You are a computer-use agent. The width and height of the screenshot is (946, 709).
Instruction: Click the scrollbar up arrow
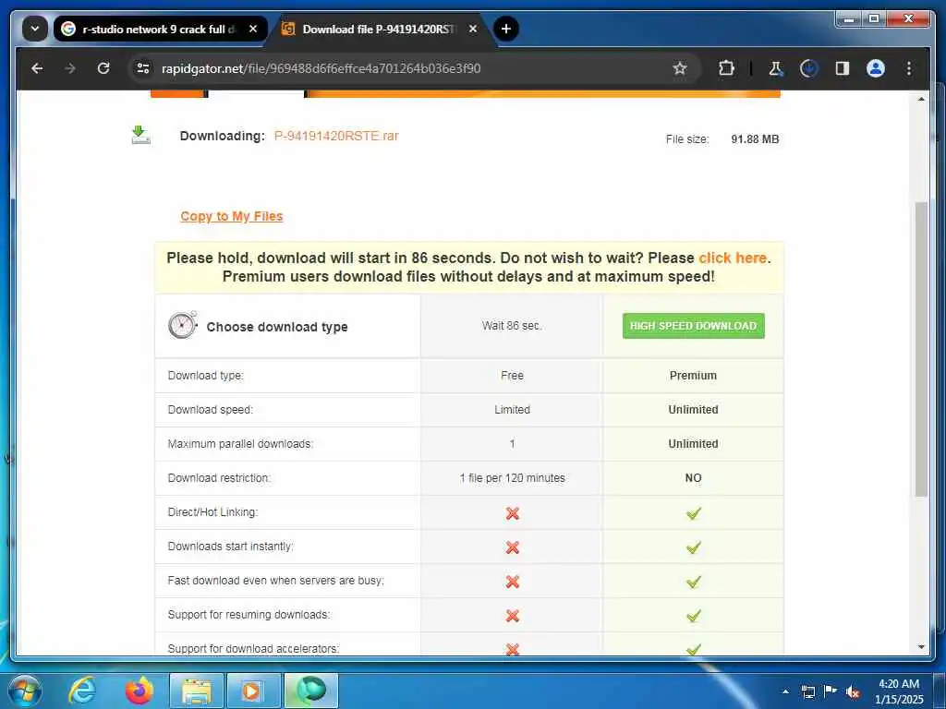click(921, 99)
